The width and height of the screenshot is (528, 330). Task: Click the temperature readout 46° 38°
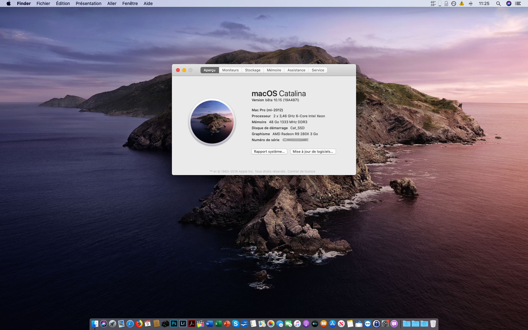(x=433, y=3)
